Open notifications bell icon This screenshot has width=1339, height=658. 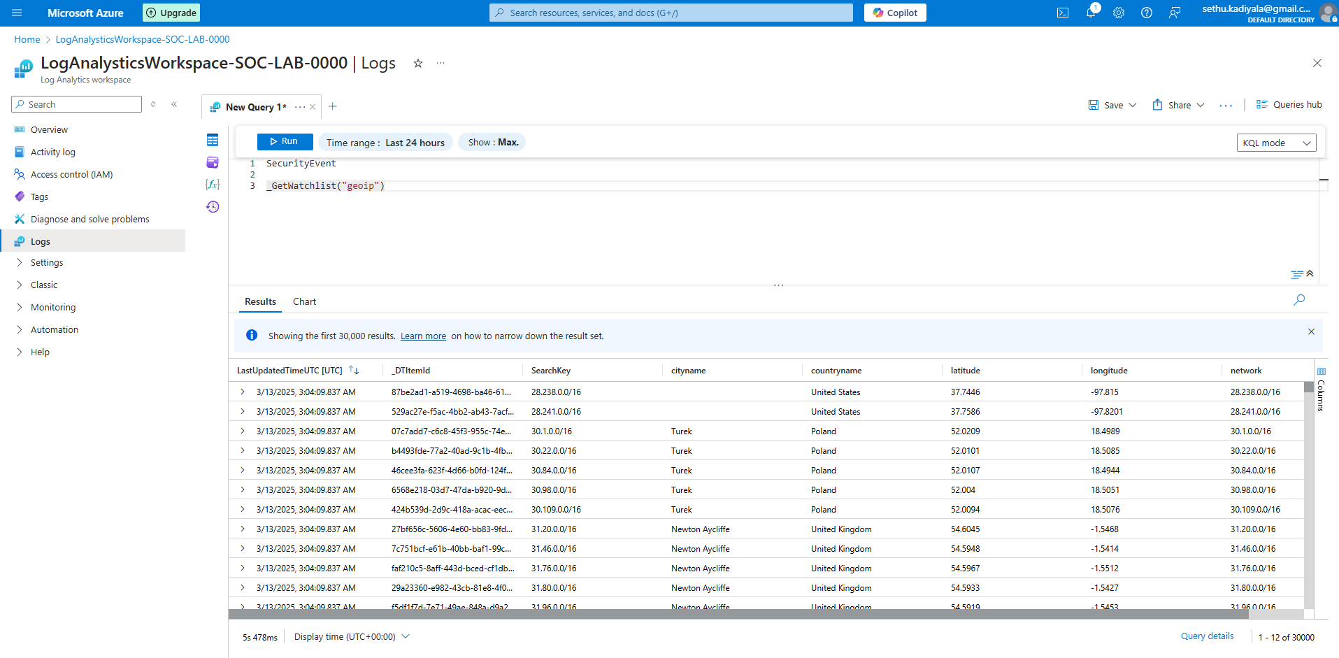(1091, 13)
